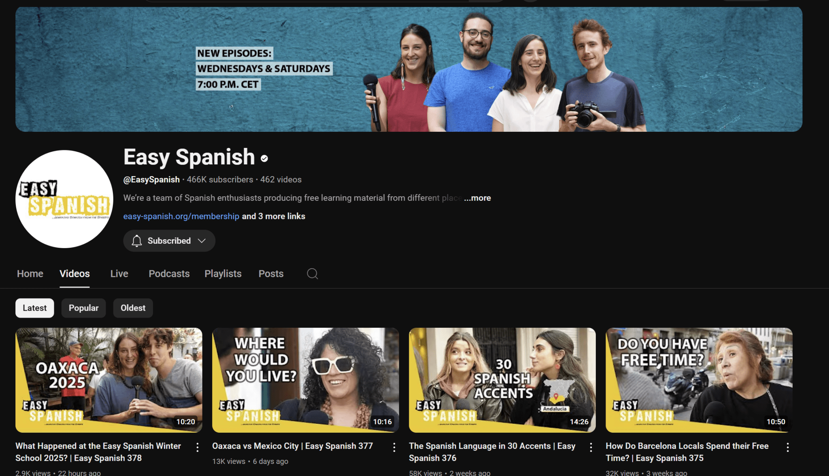This screenshot has width=829, height=476.
Task: Expand the Subscribed button dropdown
Action: pyautogui.click(x=201, y=240)
